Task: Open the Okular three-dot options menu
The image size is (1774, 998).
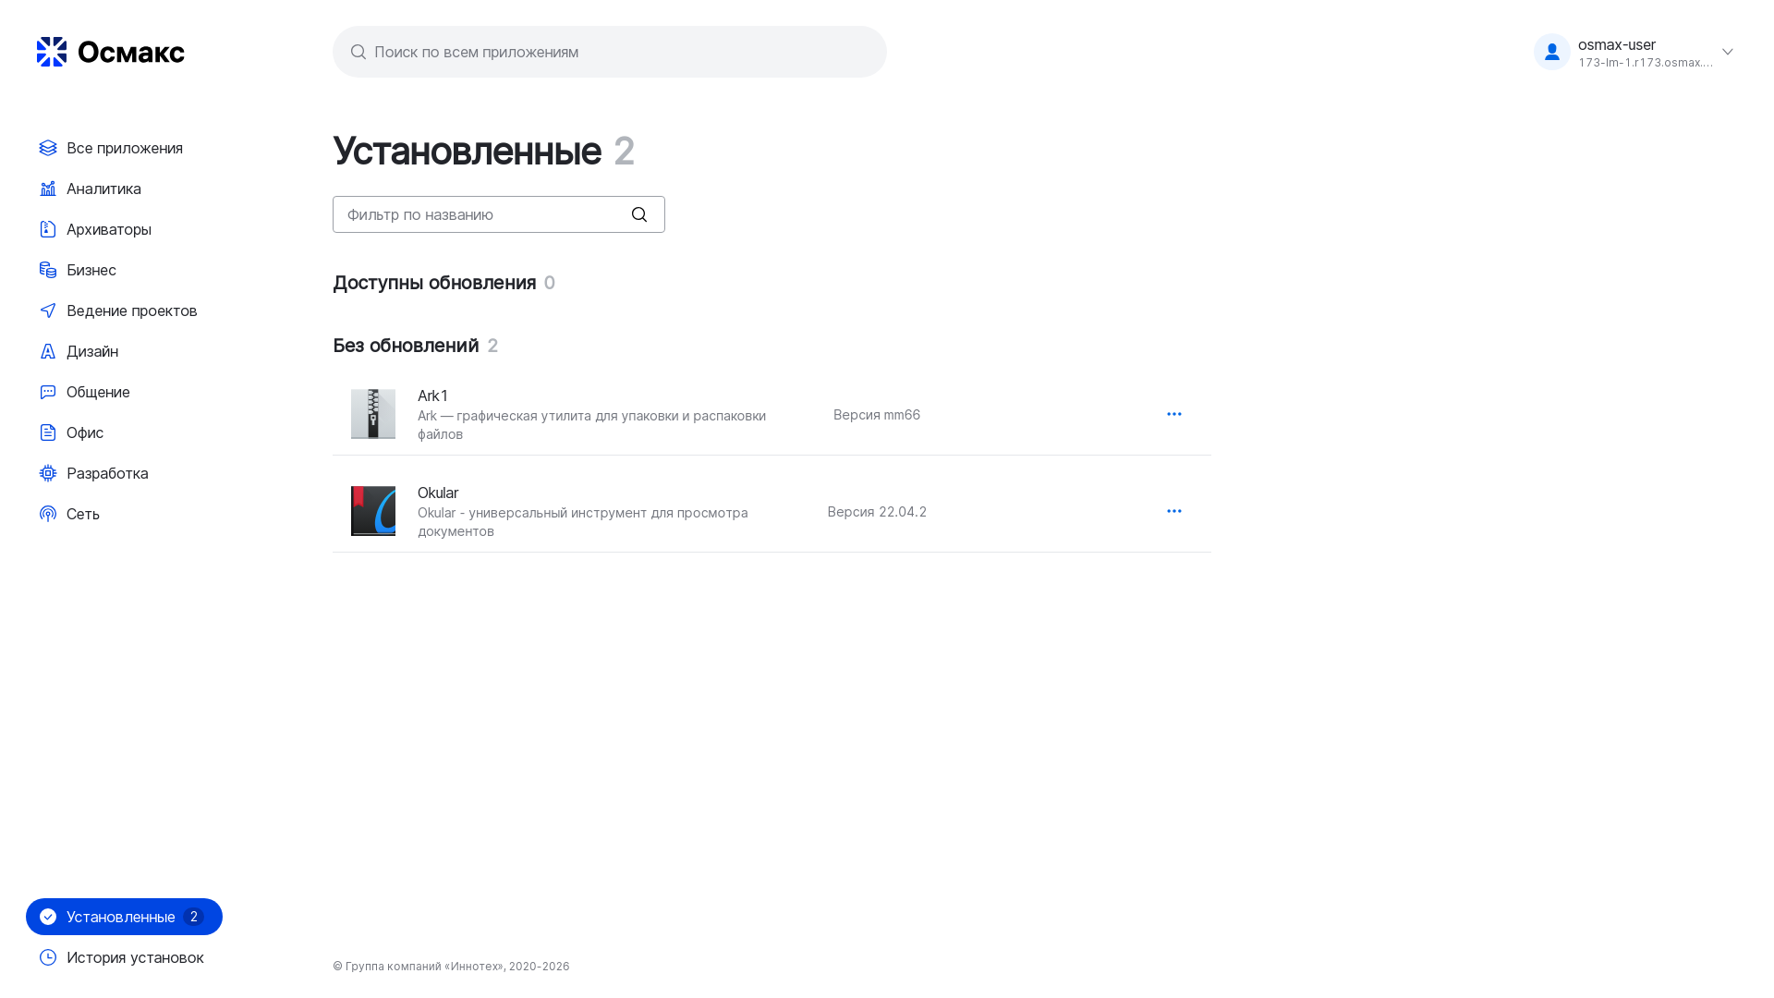Action: [x=1173, y=511]
